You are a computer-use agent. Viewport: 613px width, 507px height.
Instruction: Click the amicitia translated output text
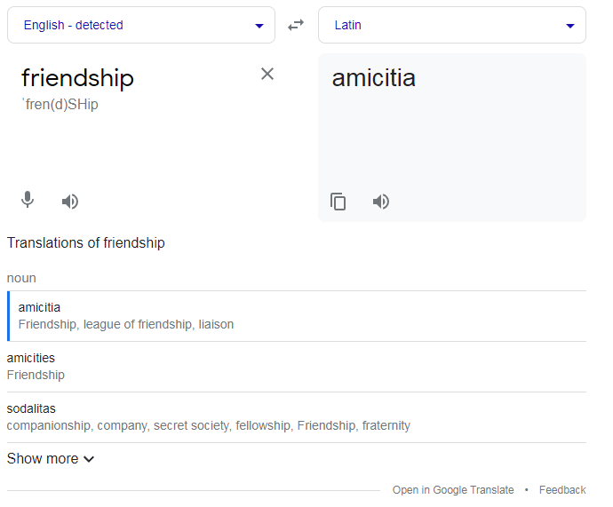(x=373, y=78)
